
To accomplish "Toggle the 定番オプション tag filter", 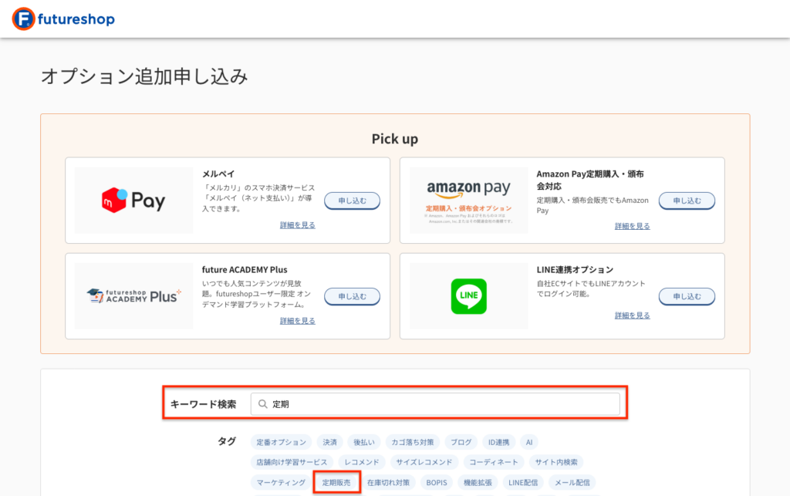I will point(282,443).
